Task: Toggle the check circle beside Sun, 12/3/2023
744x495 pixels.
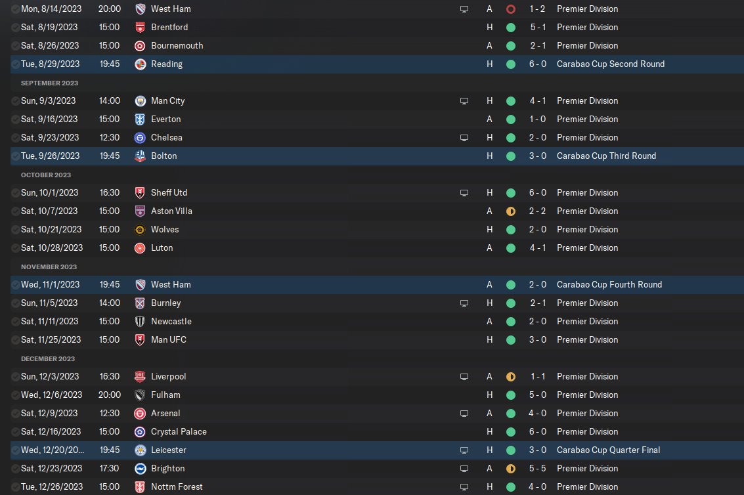Action: (15, 377)
